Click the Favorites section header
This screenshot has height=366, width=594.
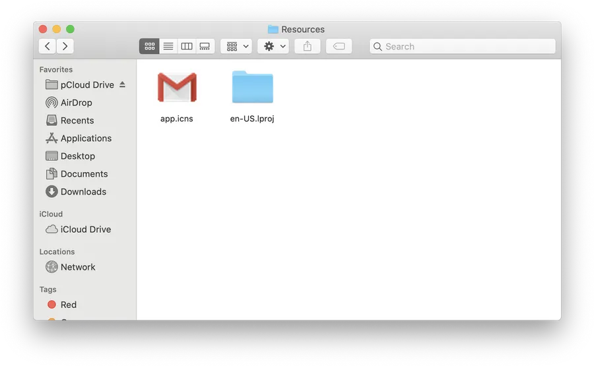coord(56,70)
